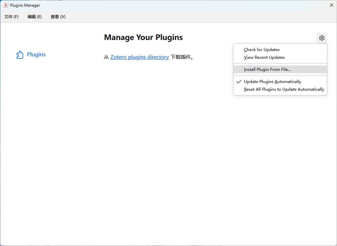Open the 编辑 (E) menu
Viewport: 337px width, 246px height.
[x=35, y=17]
